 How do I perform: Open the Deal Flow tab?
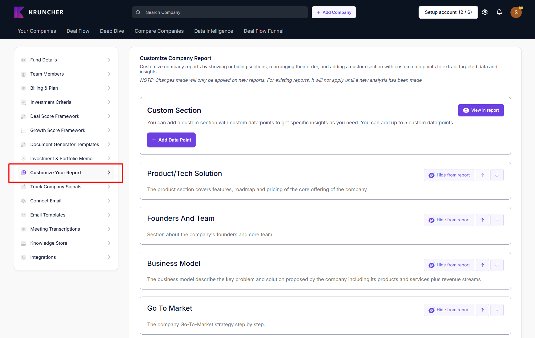(x=78, y=31)
